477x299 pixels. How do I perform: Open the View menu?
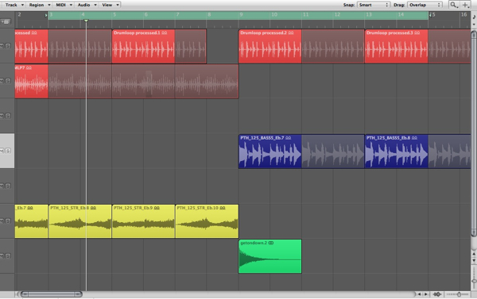point(111,5)
